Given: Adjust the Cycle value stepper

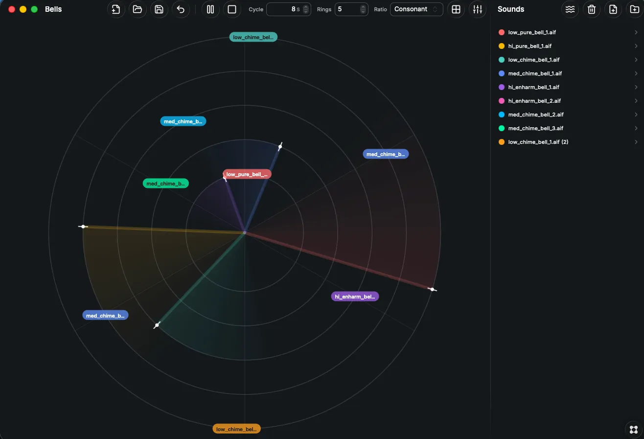Looking at the screenshot, I should [306, 9].
